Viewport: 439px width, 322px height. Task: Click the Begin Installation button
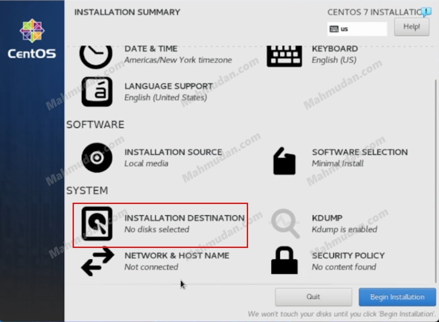click(397, 297)
